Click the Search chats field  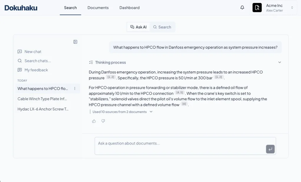(x=38, y=61)
